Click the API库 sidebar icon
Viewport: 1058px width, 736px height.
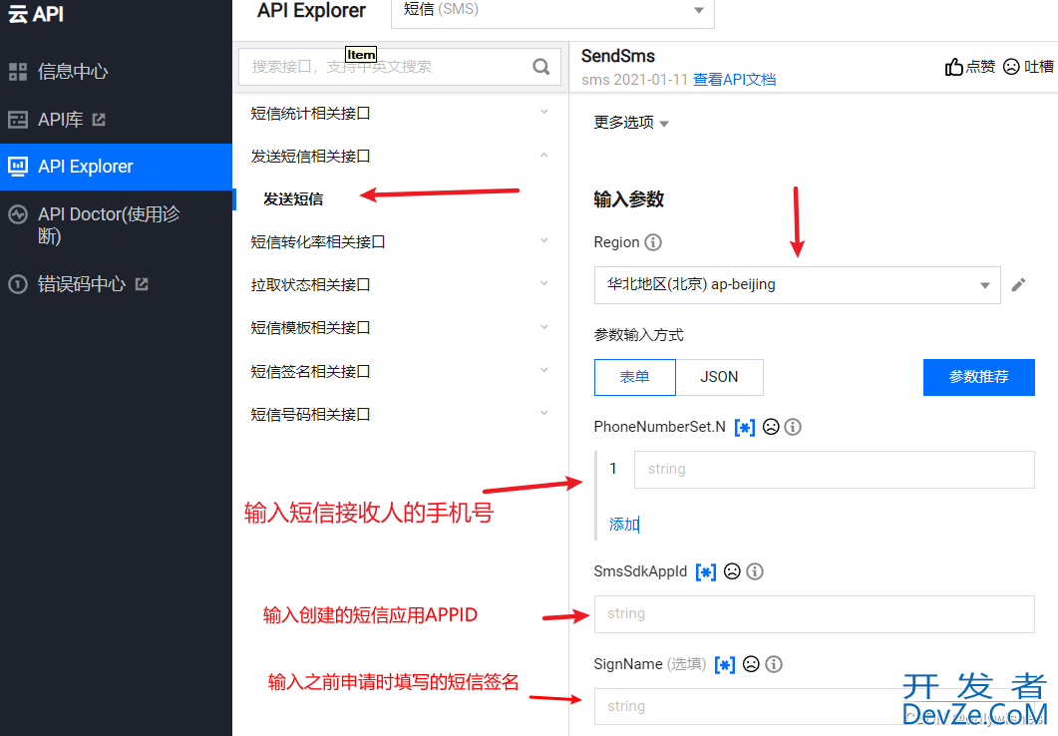point(18,120)
